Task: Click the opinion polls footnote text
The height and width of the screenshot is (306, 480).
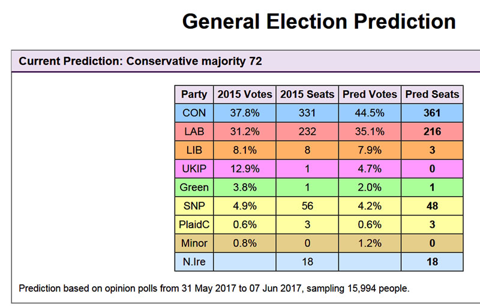Action: pos(214,289)
